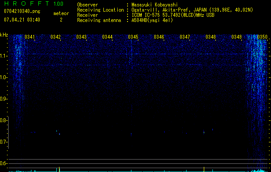
Task: Click the Receiving Location label
Action: tap(100, 10)
